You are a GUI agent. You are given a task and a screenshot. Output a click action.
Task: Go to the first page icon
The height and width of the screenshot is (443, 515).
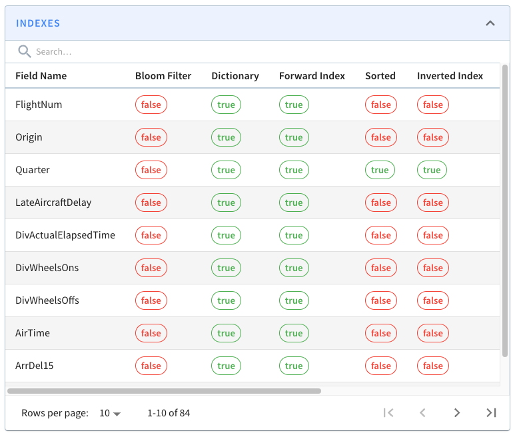(x=388, y=413)
